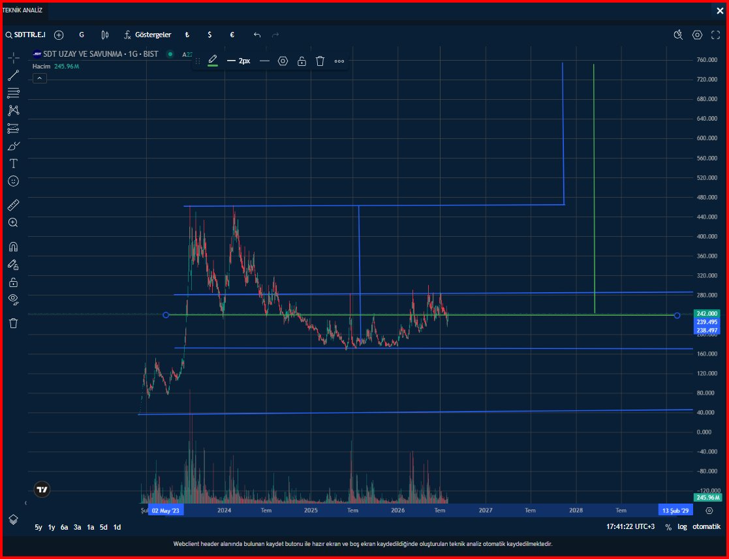Hide all drawings with the eye icon

pyautogui.click(x=14, y=299)
